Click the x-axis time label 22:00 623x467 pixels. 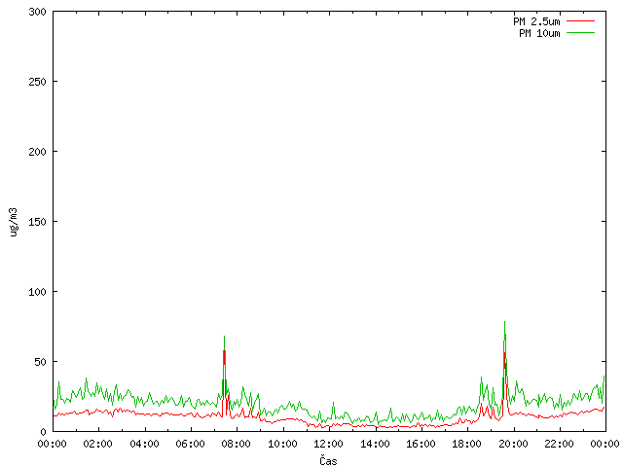click(559, 444)
